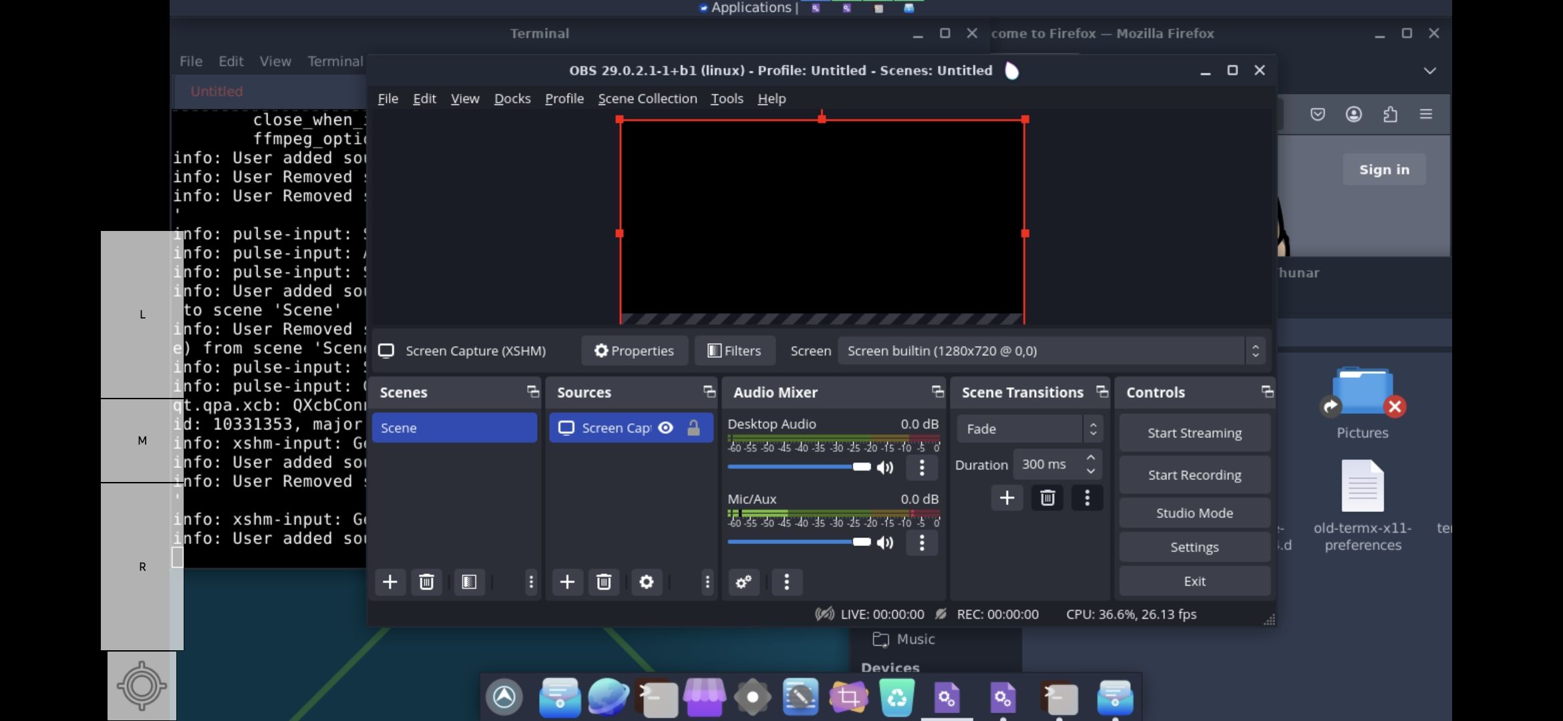Toggle Studio Mode
The height and width of the screenshot is (721, 1563).
tap(1194, 513)
